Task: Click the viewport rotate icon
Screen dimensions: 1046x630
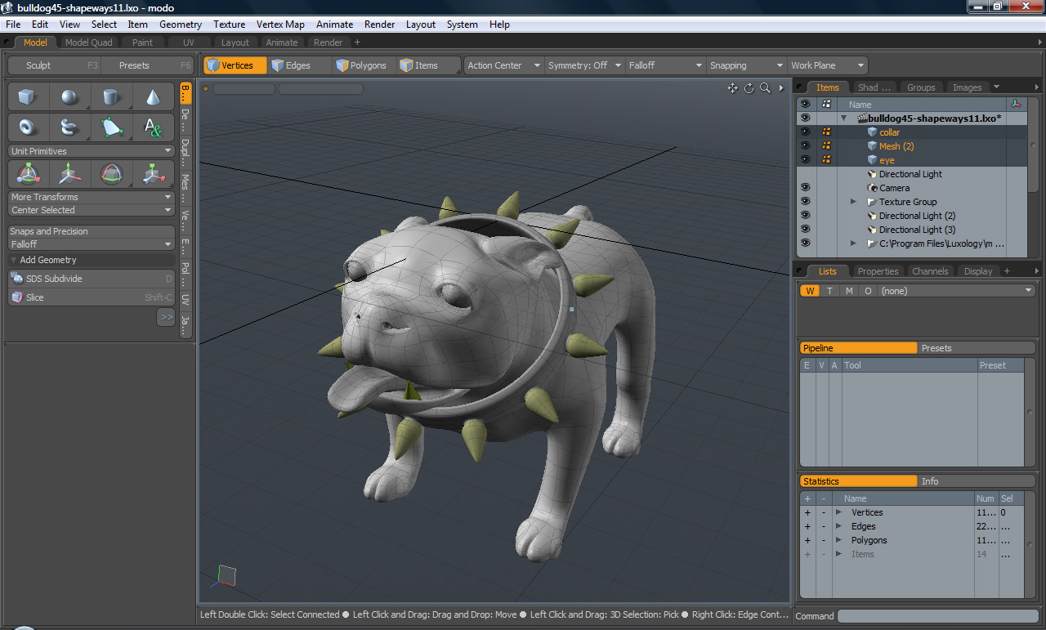Action: coord(749,88)
